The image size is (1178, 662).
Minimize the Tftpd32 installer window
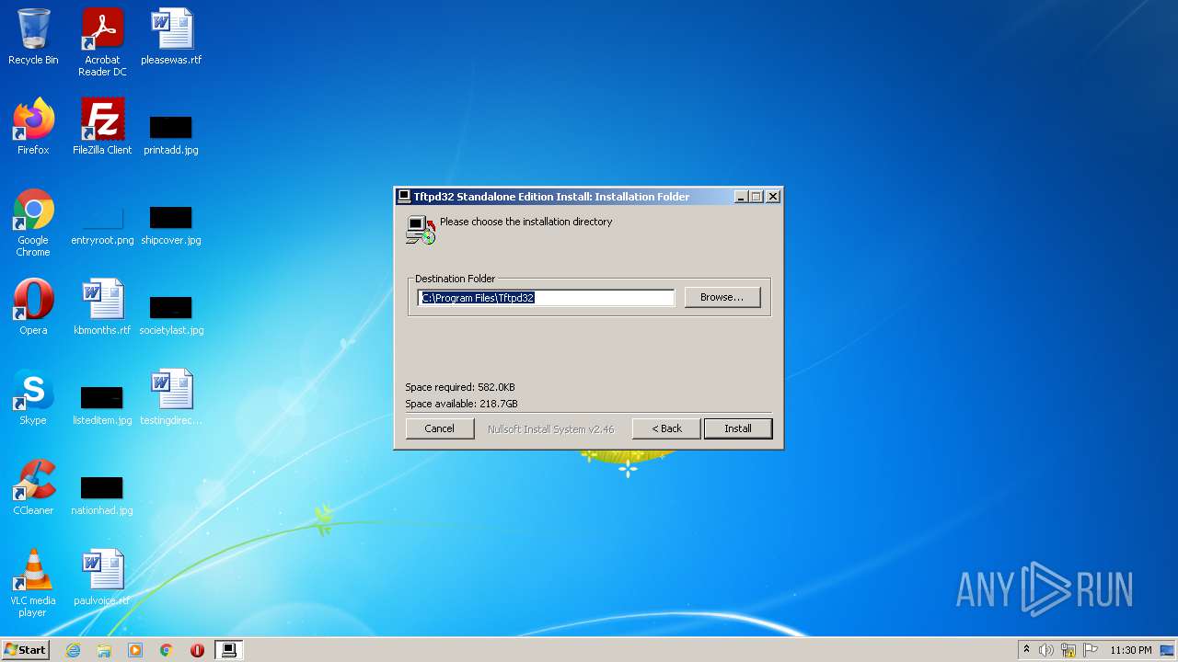pyautogui.click(x=742, y=197)
